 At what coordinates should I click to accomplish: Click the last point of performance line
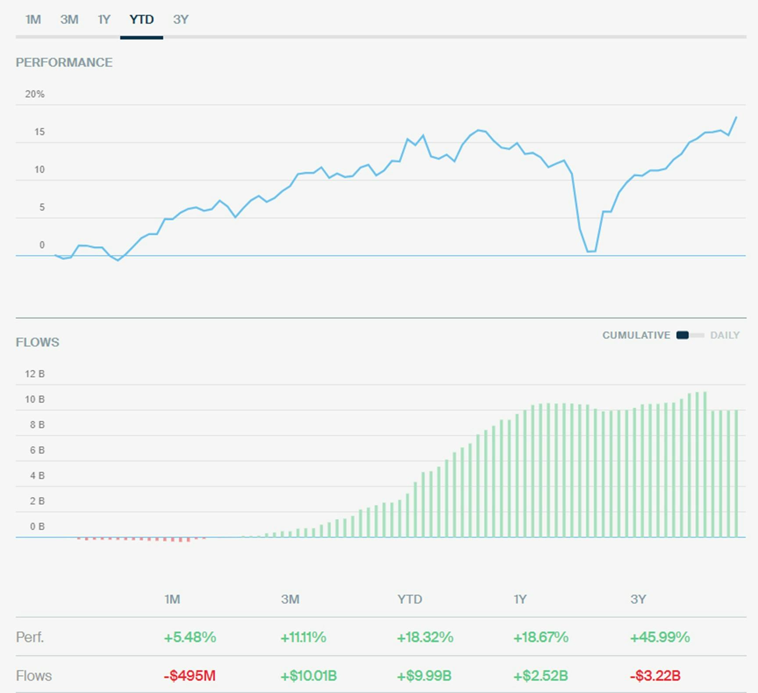tap(736, 117)
